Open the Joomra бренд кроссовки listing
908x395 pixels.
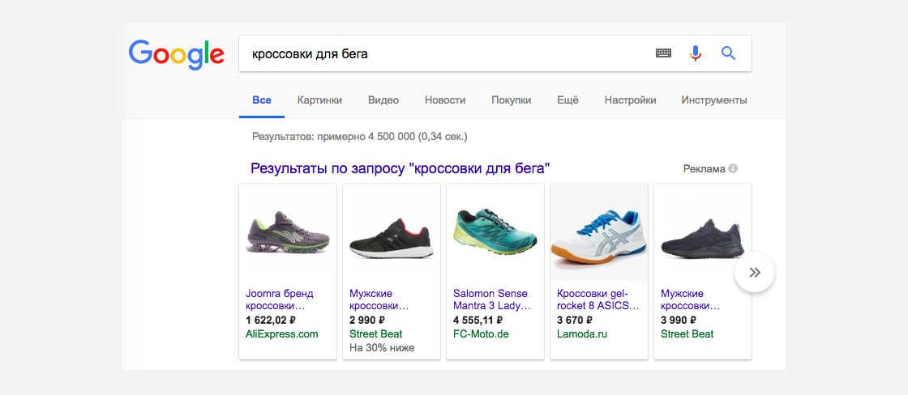coord(280,299)
